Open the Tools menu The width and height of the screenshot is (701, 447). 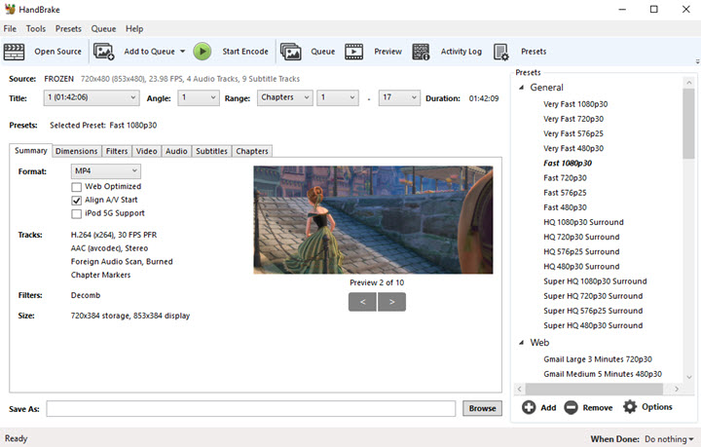[x=36, y=28]
